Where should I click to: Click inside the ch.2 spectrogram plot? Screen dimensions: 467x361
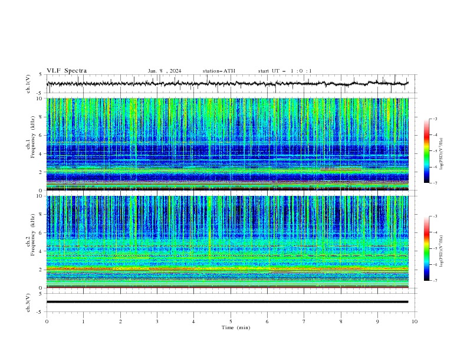(228, 242)
